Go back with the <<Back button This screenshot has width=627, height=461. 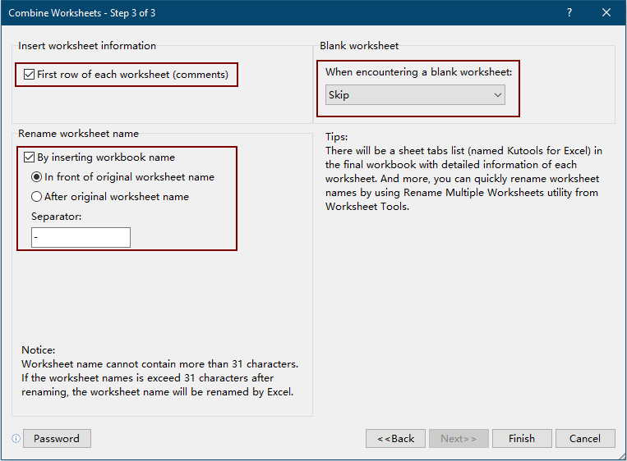click(395, 439)
